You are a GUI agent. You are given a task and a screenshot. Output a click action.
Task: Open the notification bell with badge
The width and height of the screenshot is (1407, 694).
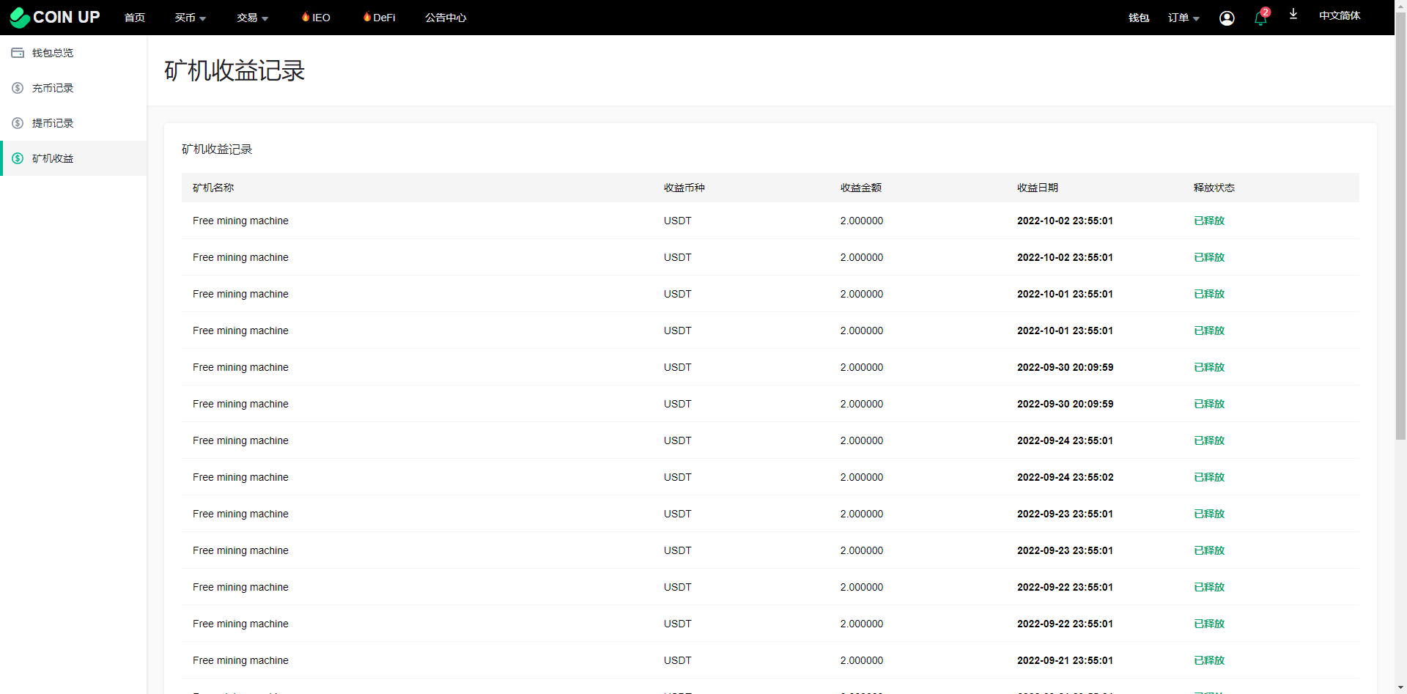tap(1260, 18)
